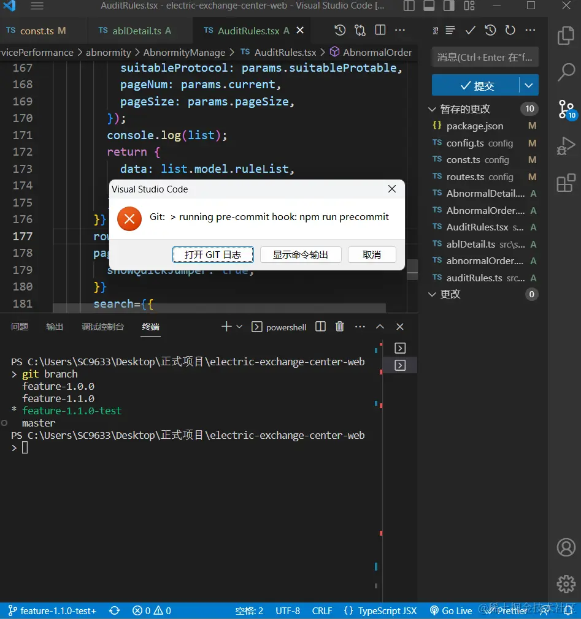Click the VS Code hamburger menu

point(37,6)
